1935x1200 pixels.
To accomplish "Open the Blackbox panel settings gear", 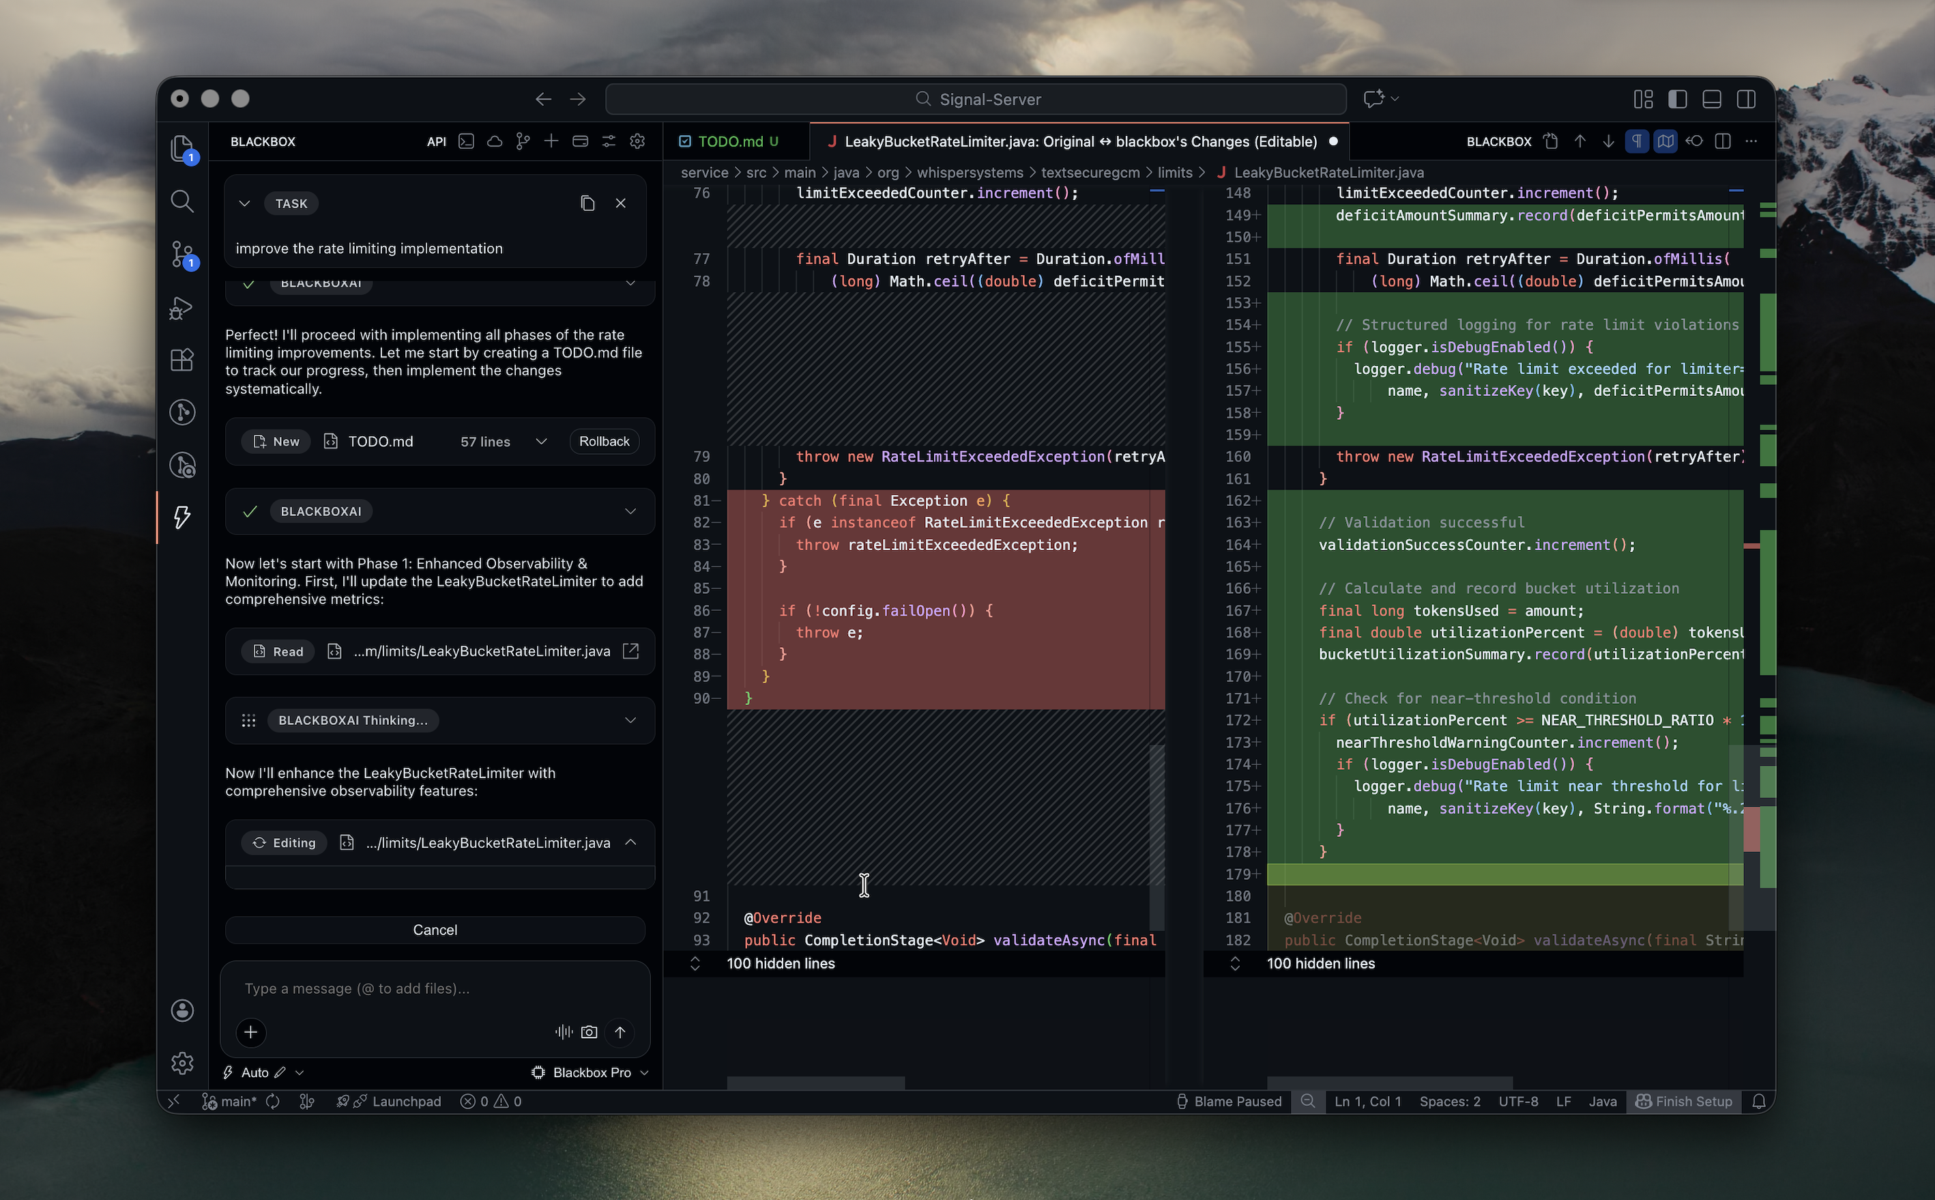I will pyautogui.click(x=637, y=141).
